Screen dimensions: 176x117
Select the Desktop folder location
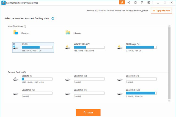[21, 32]
